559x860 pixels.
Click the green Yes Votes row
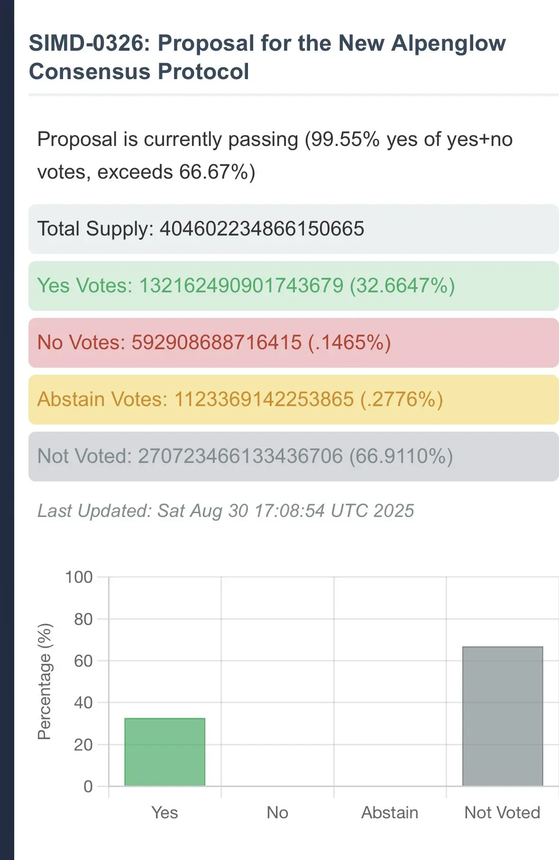click(293, 286)
